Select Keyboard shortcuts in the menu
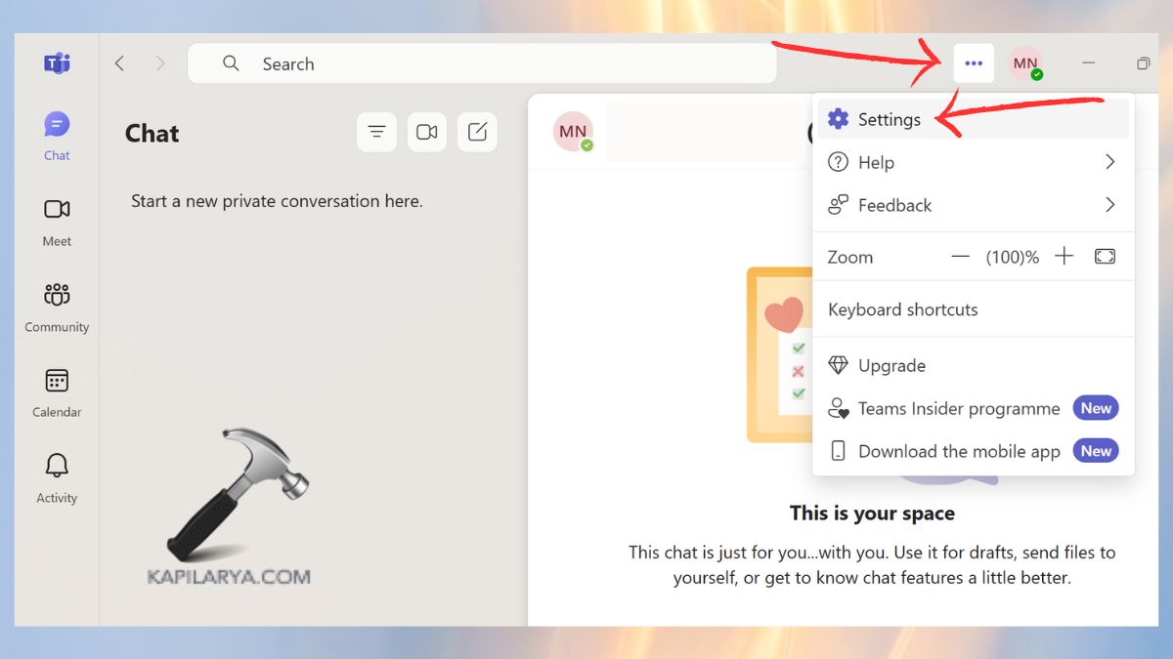The height and width of the screenshot is (659, 1173). coord(902,309)
